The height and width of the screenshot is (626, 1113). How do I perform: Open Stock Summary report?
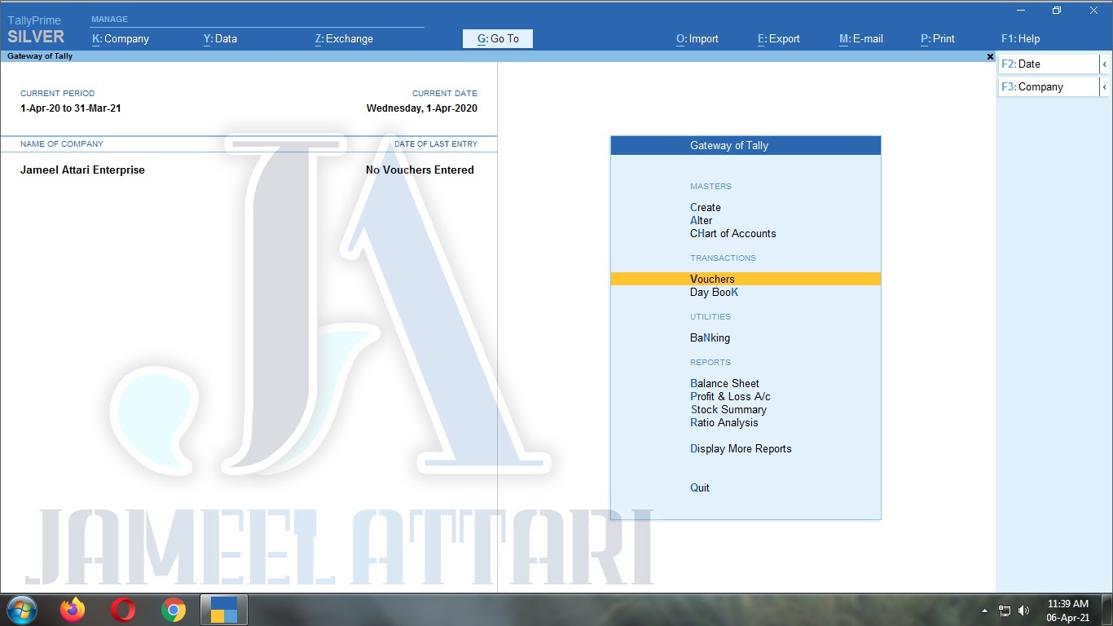pos(728,409)
